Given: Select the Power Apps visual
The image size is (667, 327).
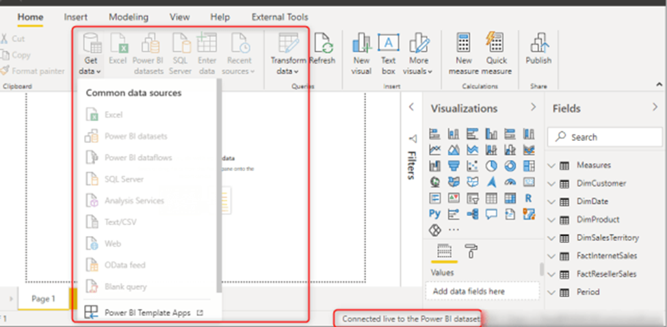Looking at the screenshot, I should click(x=434, y=230).
